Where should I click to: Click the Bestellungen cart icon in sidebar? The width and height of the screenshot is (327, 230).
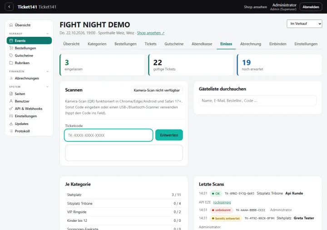point(11,48)
